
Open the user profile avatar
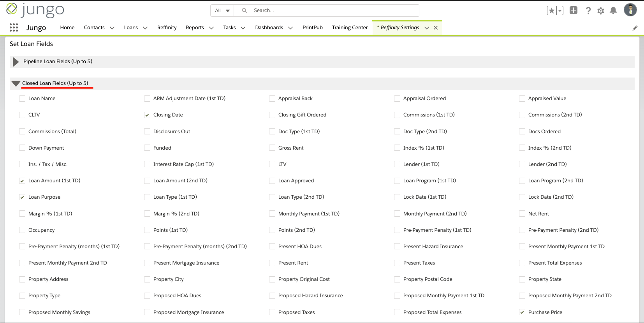click(x=630, y=10)
